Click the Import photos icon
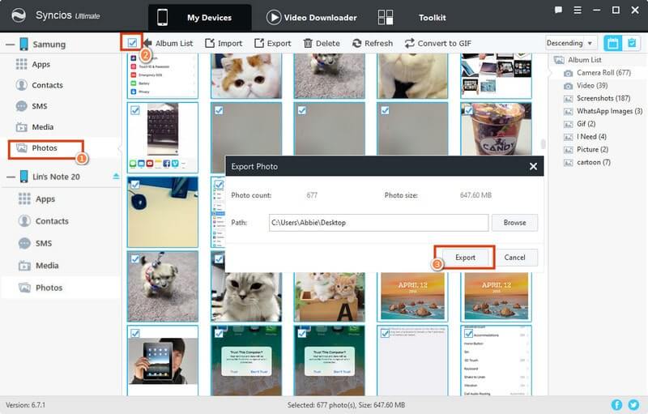Viewport: 648px width, 414px height. click(210, 43)
